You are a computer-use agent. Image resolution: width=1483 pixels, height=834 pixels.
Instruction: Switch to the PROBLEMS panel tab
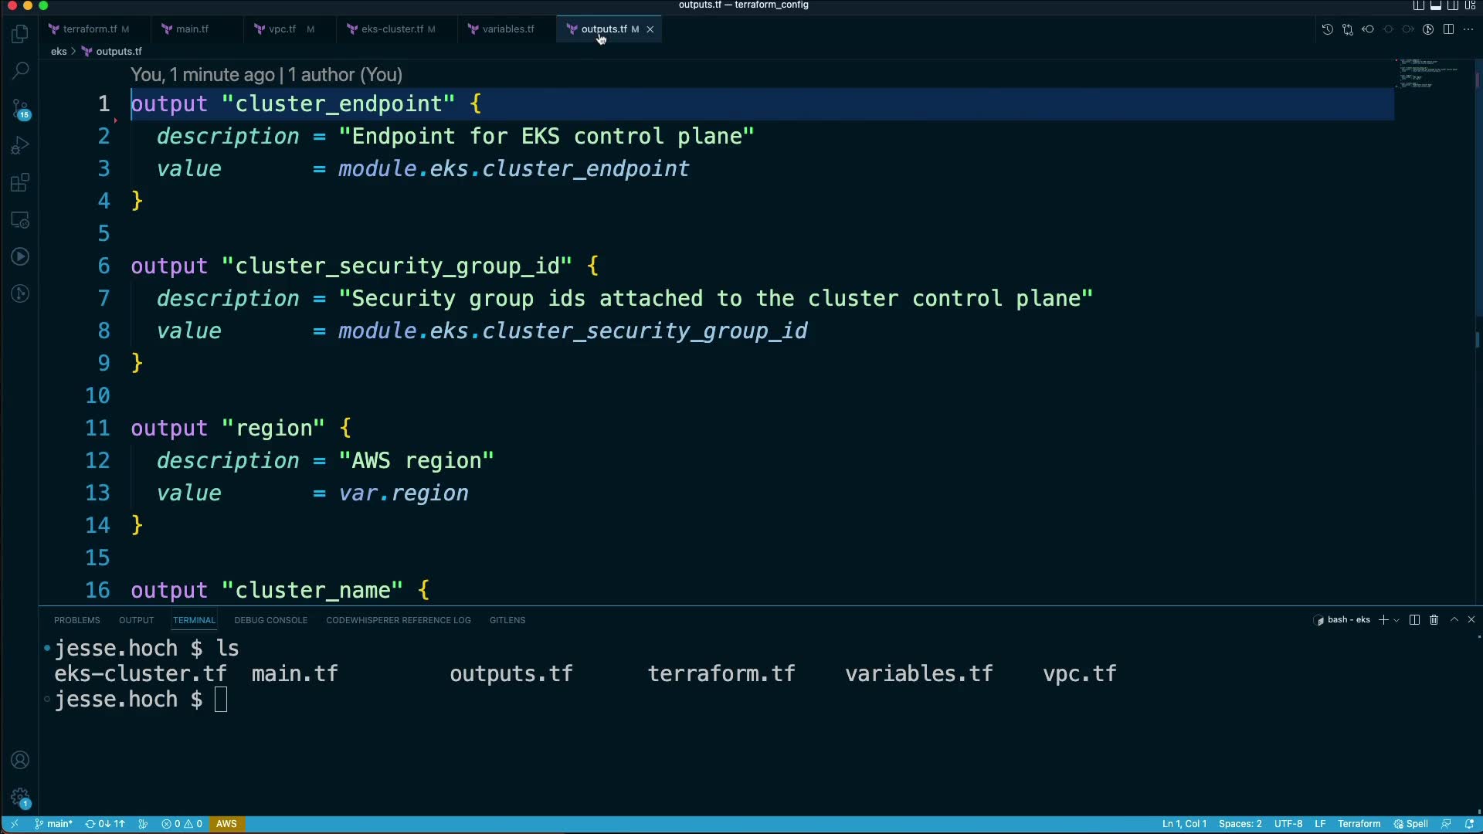coord(76,620)
